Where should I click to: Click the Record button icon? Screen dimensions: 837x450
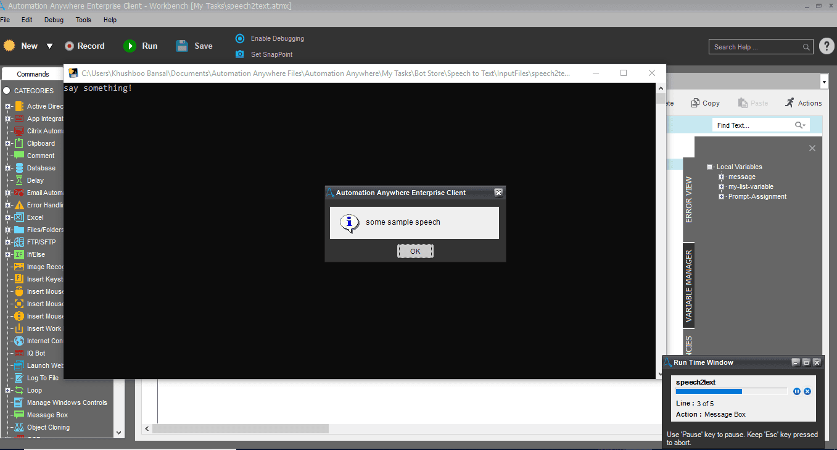pos(69,46)
